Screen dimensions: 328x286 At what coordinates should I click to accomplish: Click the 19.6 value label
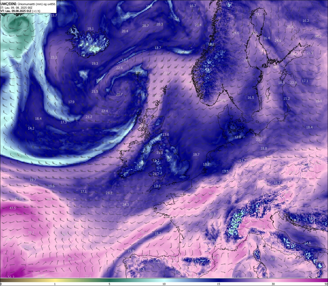tap(51, 186)
